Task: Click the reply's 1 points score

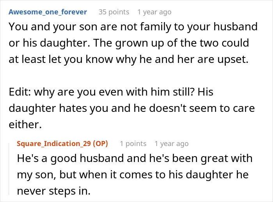Action: (133, 144)
